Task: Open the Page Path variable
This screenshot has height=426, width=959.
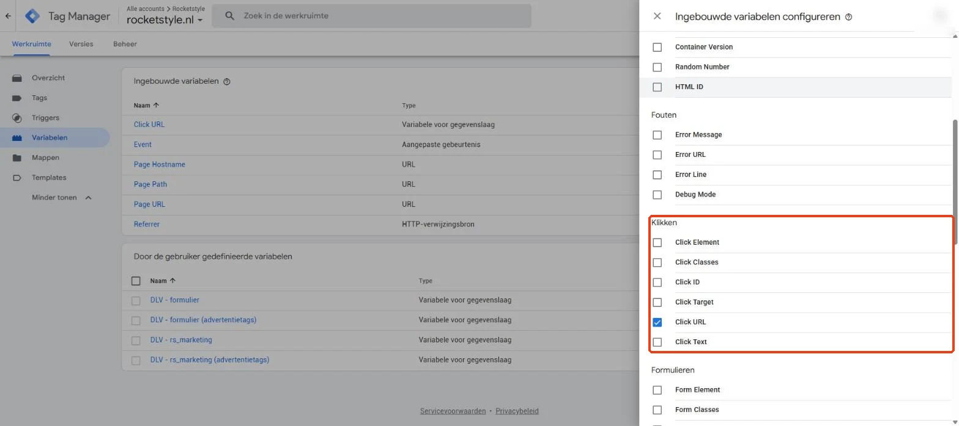Action: (150, 184)
